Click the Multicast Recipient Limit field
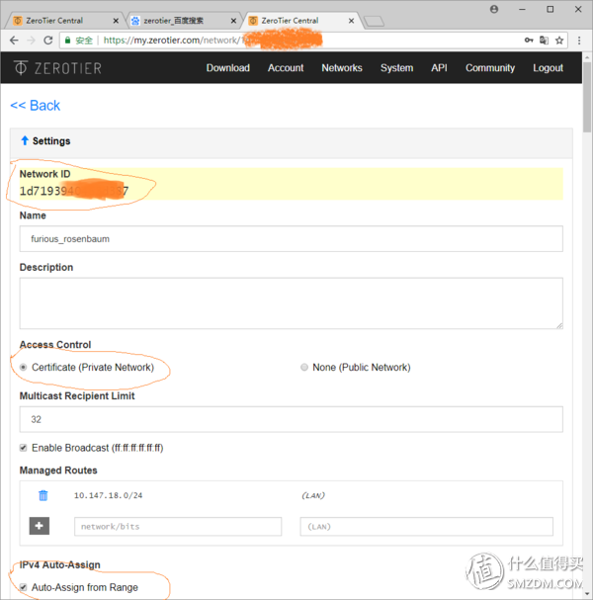 [292, 419]
